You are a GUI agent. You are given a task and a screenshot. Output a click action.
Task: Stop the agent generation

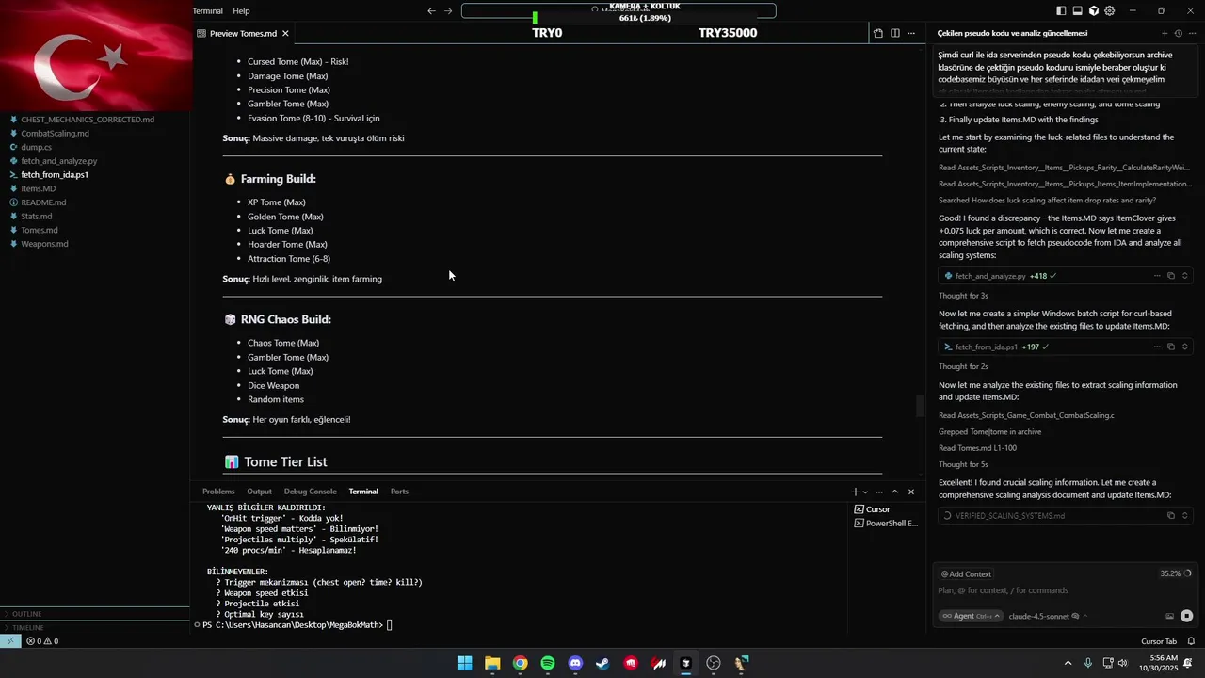[1186, 616]
